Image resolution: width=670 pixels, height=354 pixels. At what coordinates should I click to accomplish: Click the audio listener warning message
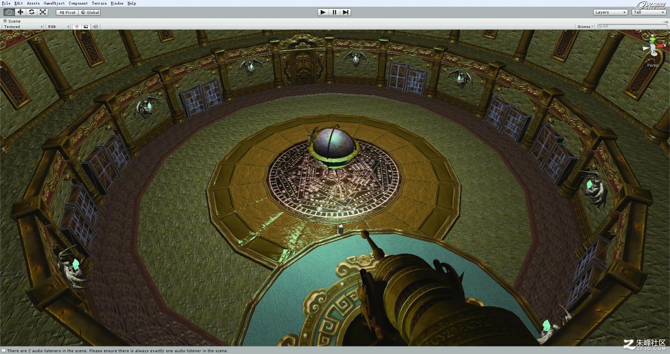click(x=118, y=351)
